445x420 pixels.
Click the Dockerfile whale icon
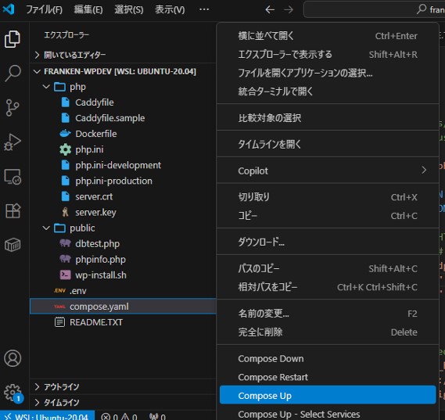65,134
